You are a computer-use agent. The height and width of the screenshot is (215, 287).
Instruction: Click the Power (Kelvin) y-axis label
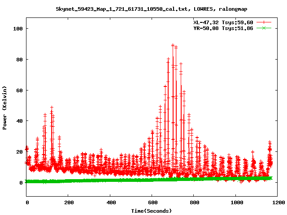[4, 108]
